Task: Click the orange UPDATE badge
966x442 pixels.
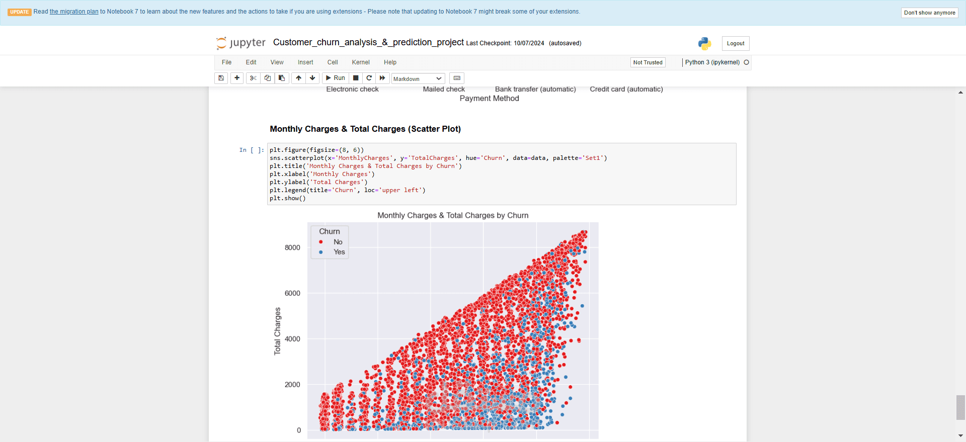Action: 20,12
